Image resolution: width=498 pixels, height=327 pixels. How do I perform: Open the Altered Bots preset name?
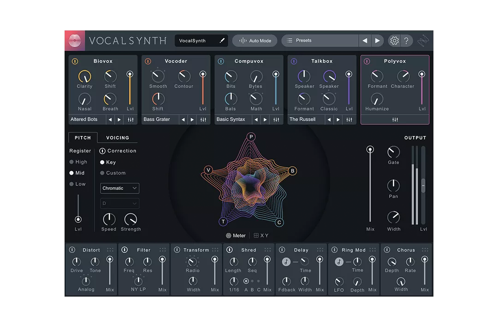pos(84,119)
